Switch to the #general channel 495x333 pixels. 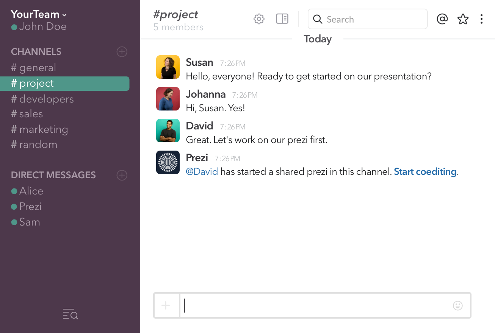point(38,68)
